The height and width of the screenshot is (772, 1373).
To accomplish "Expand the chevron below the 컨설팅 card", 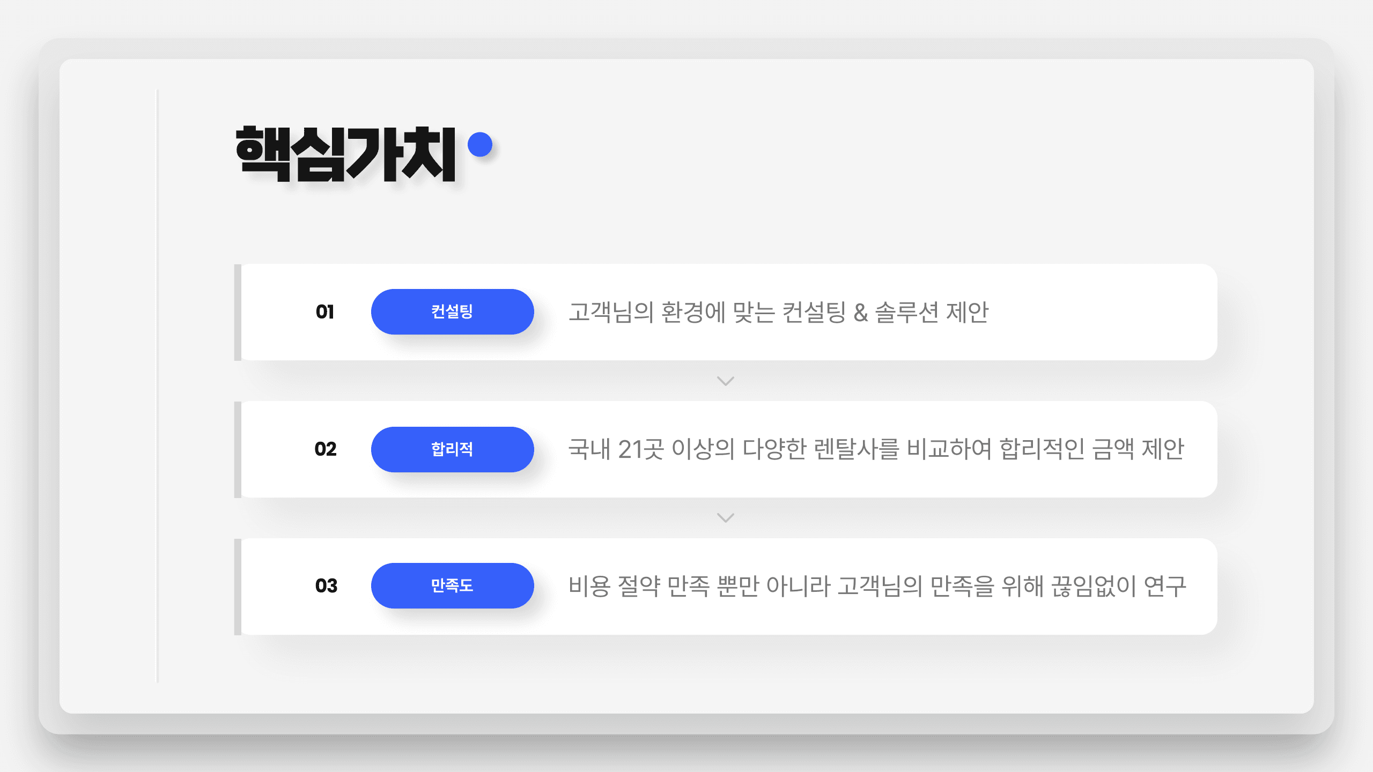I will pyautogui.click(x=726, y=381).
